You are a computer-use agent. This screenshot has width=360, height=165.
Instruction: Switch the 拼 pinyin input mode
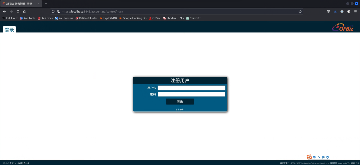[323, 157]
